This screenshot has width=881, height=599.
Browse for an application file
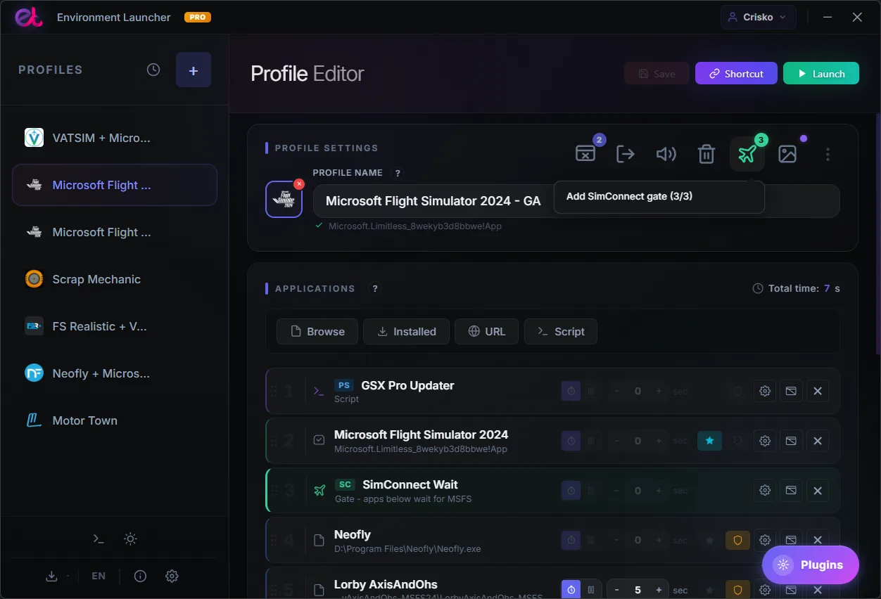click(x=317, y=331)
